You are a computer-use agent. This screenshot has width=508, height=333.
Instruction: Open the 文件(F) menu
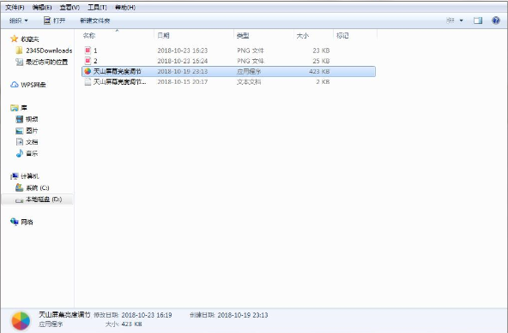(15, 7)
